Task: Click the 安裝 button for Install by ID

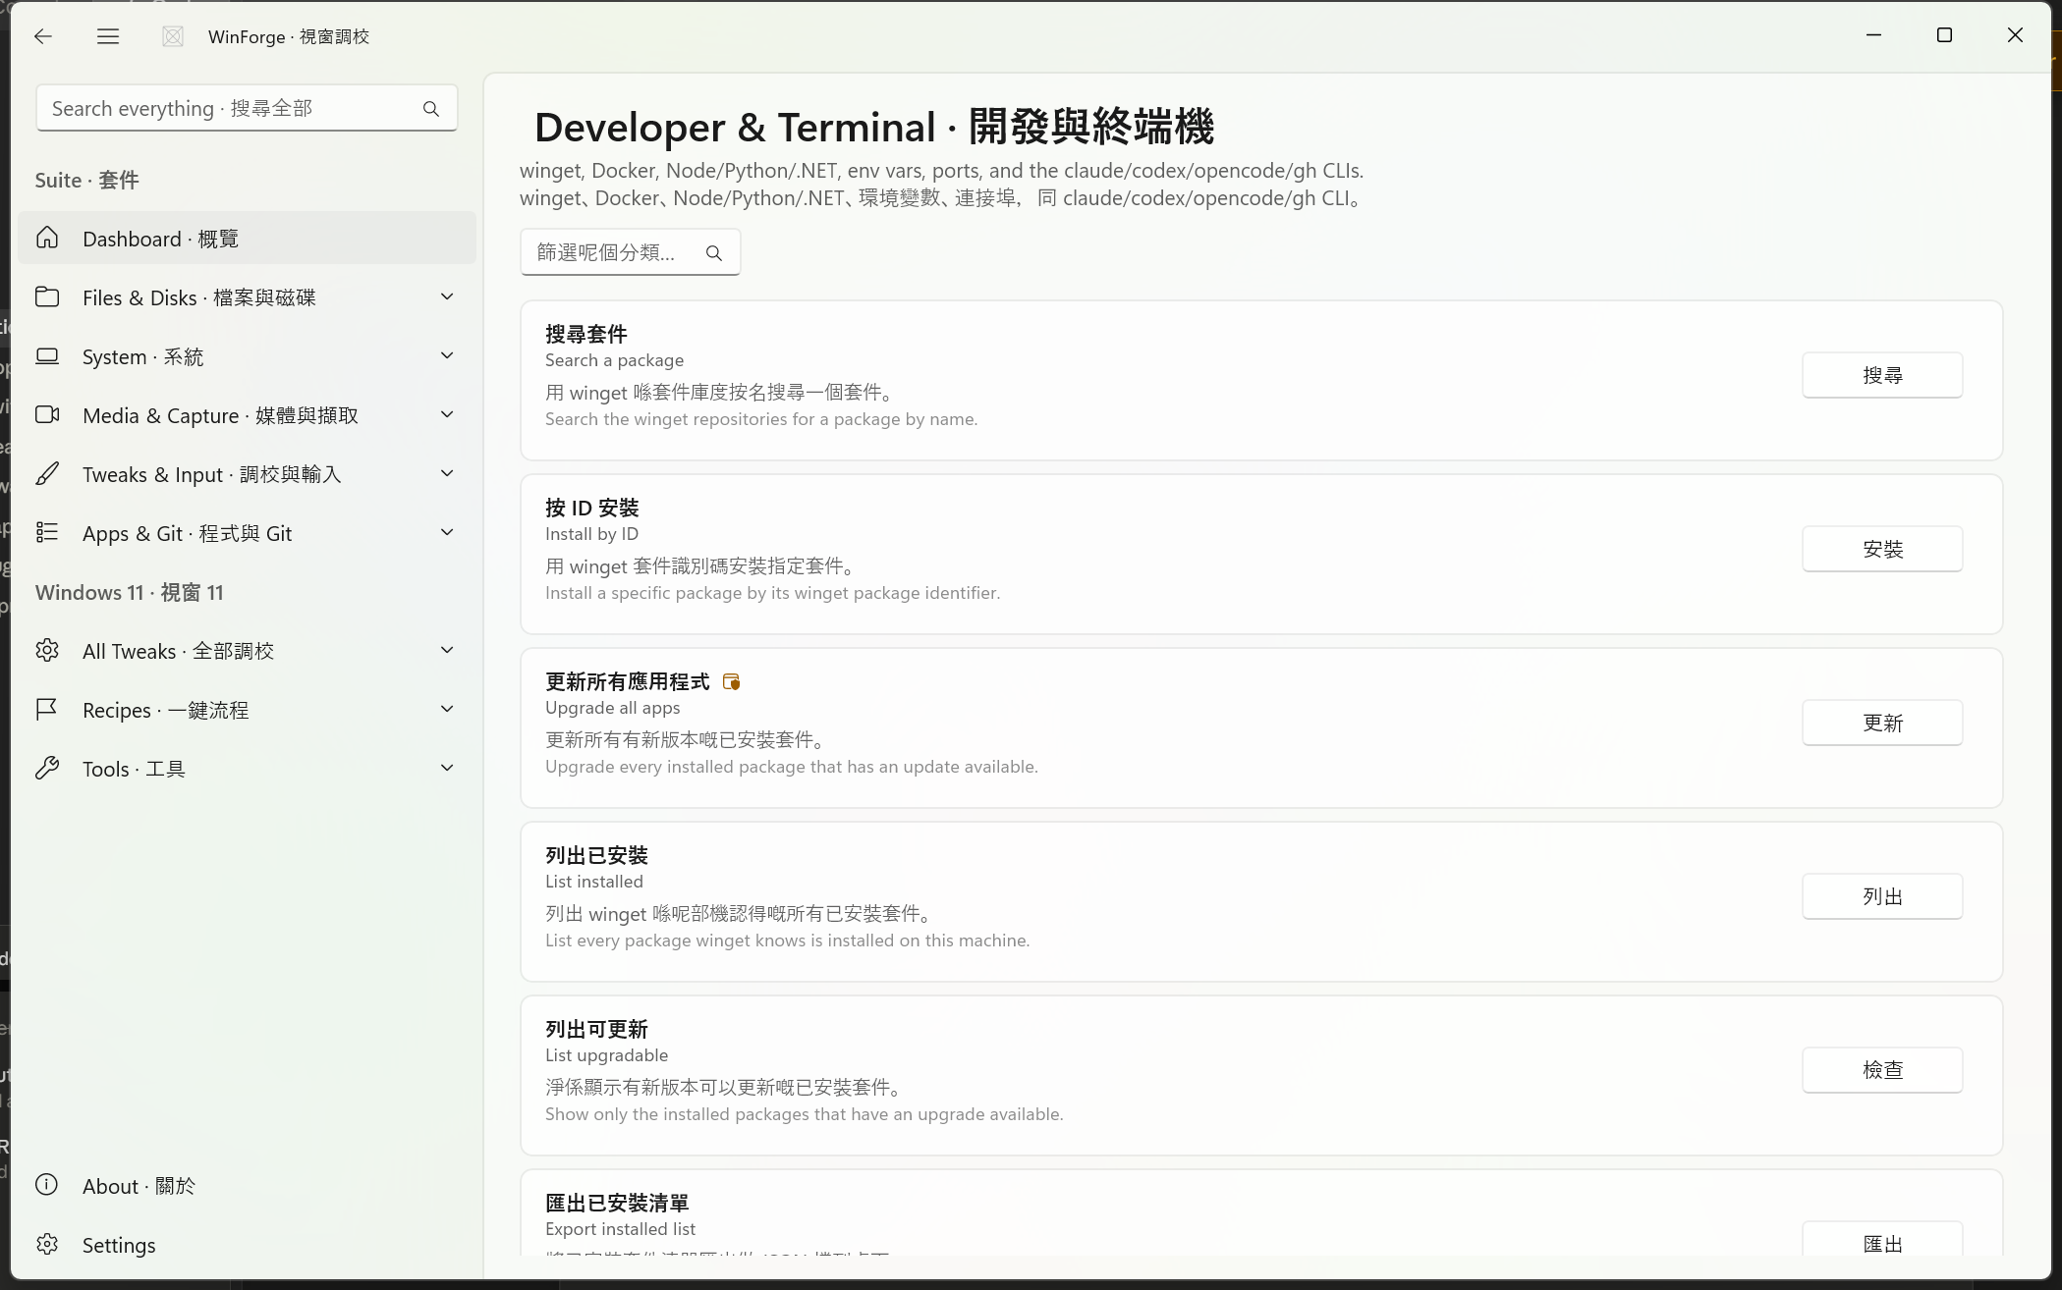Action: (1882, 549)
